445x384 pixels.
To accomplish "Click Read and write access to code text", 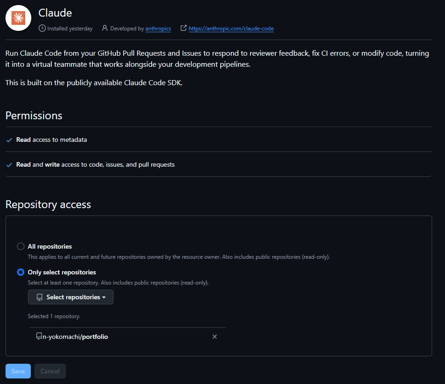I will [95, 164].
